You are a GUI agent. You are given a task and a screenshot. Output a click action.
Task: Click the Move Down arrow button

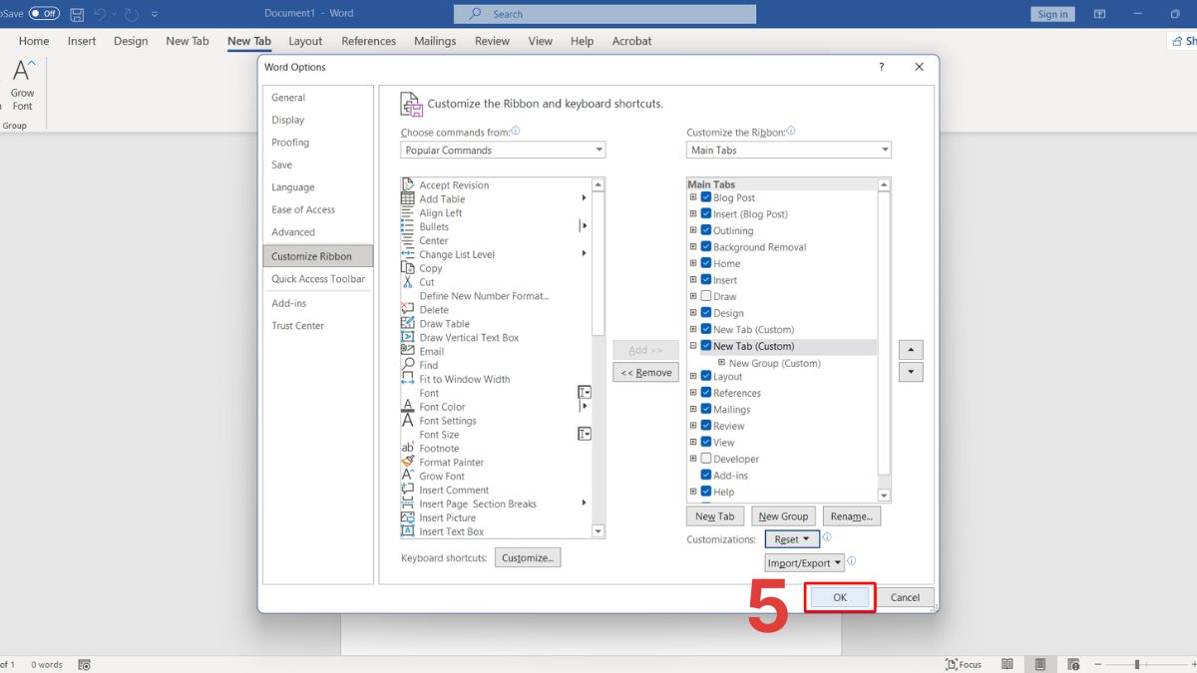click(911, 372)
